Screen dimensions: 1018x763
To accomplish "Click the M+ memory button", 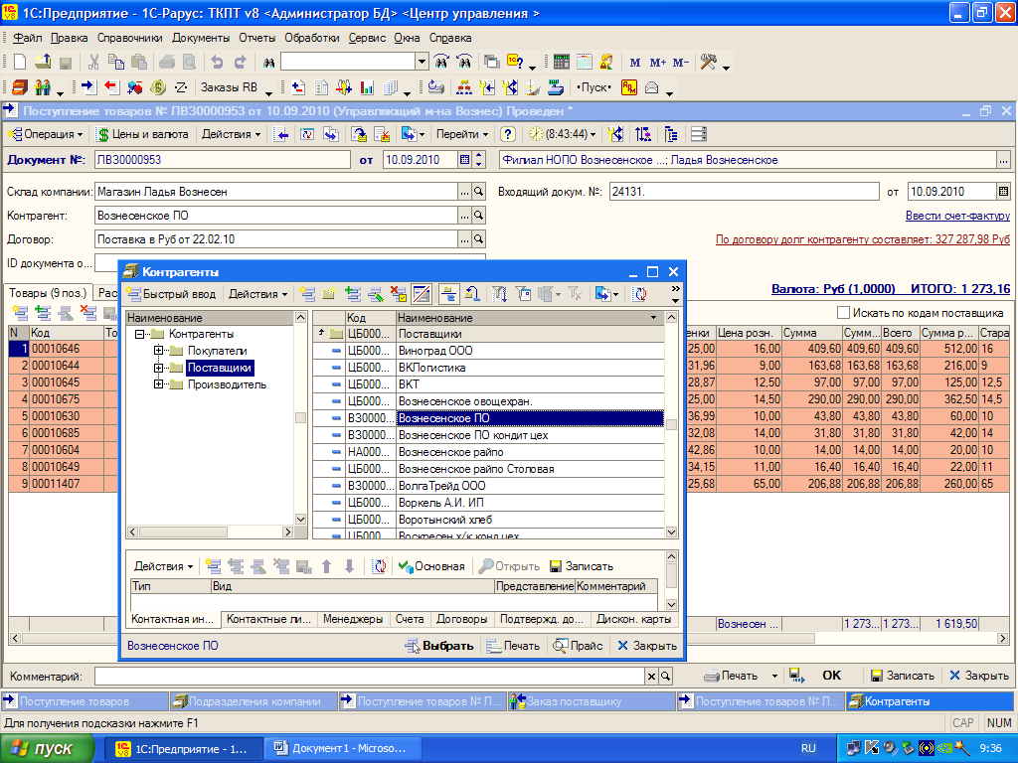I will pos(658,63).
